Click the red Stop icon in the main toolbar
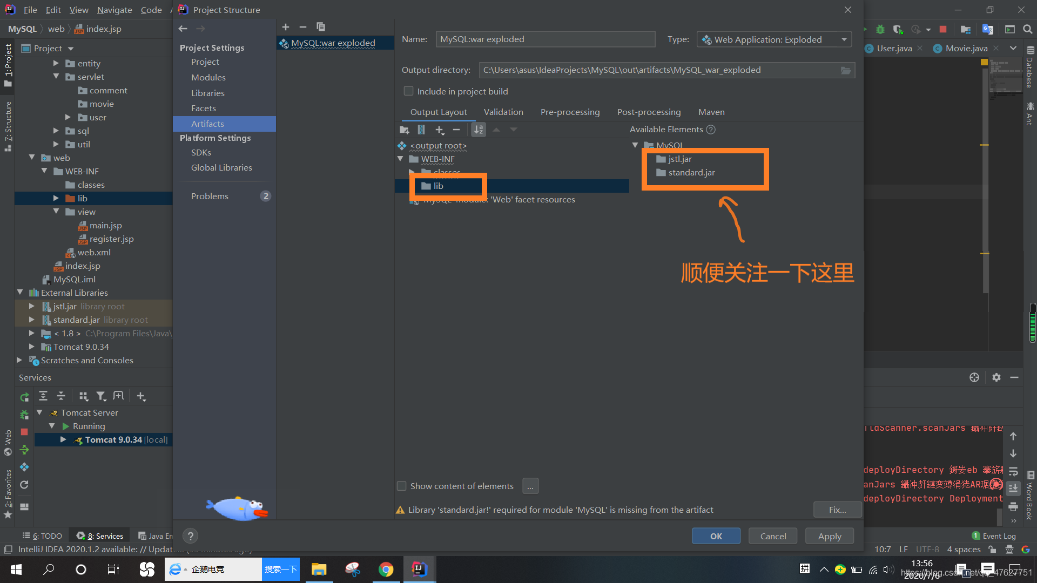 [943, 29]
